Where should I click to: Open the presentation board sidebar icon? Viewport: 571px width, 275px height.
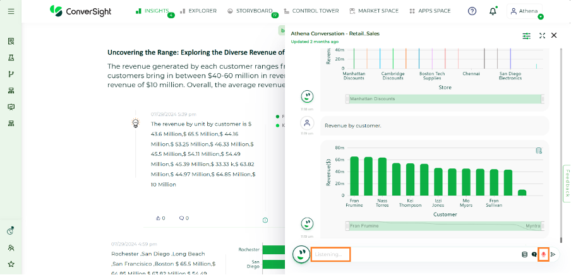pyautogui.click(x=11, y=107)
